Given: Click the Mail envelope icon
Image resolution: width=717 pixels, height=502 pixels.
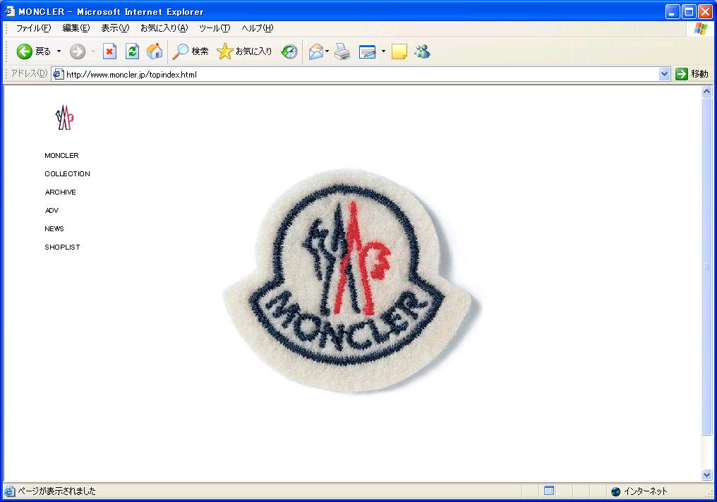Looking at the screenshot, I should point(316,52).
